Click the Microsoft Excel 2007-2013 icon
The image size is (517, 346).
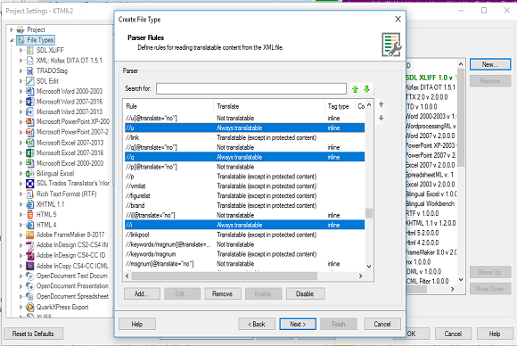coord(30,143)
